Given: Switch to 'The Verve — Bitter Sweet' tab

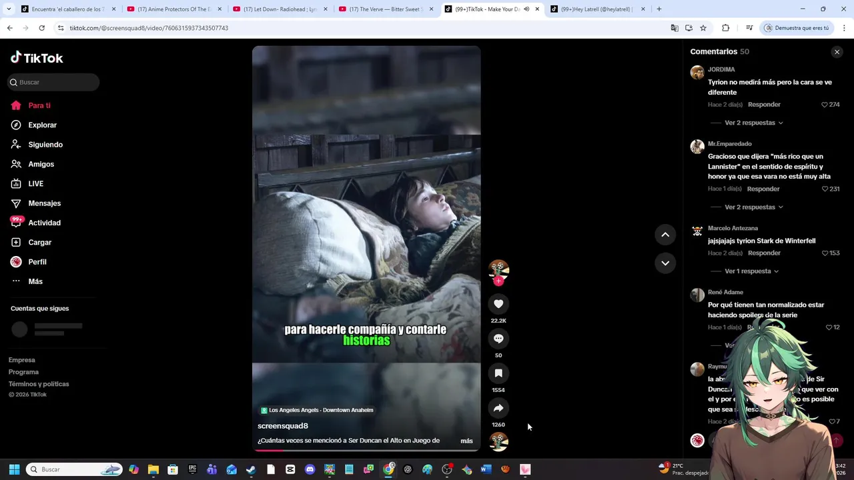Looking at the screenshot, I should [386, 9].
